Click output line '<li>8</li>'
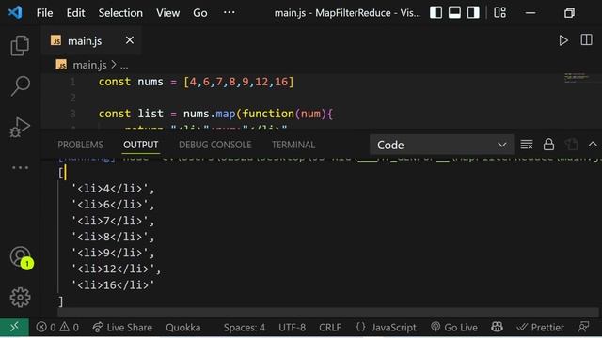Screen dimensions: 602x338 (x=113, y=237)
